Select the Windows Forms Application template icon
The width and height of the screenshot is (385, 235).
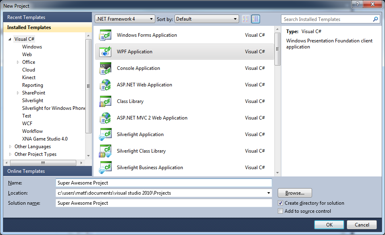105,35
